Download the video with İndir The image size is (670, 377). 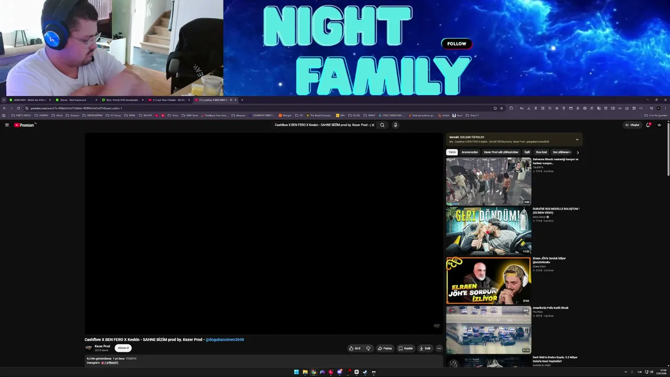425,348
